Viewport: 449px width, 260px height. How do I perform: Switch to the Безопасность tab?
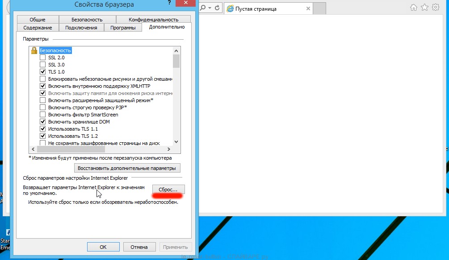click(87, 20)
